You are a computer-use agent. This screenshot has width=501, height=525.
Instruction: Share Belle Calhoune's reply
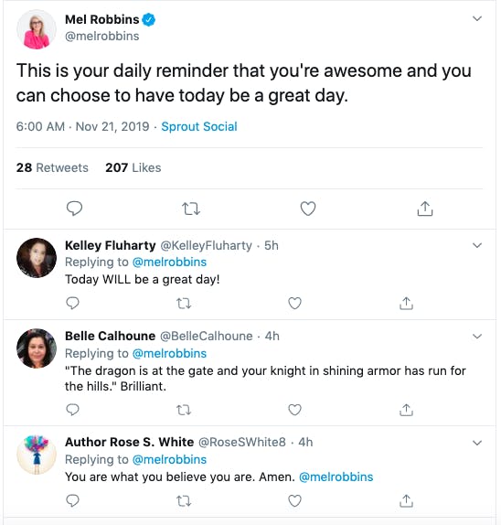pos(406,410)
